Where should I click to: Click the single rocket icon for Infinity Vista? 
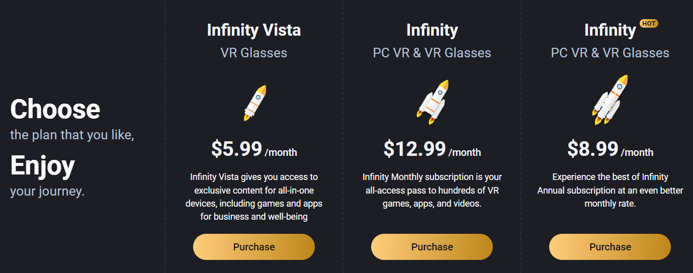[x=254, y=103]
